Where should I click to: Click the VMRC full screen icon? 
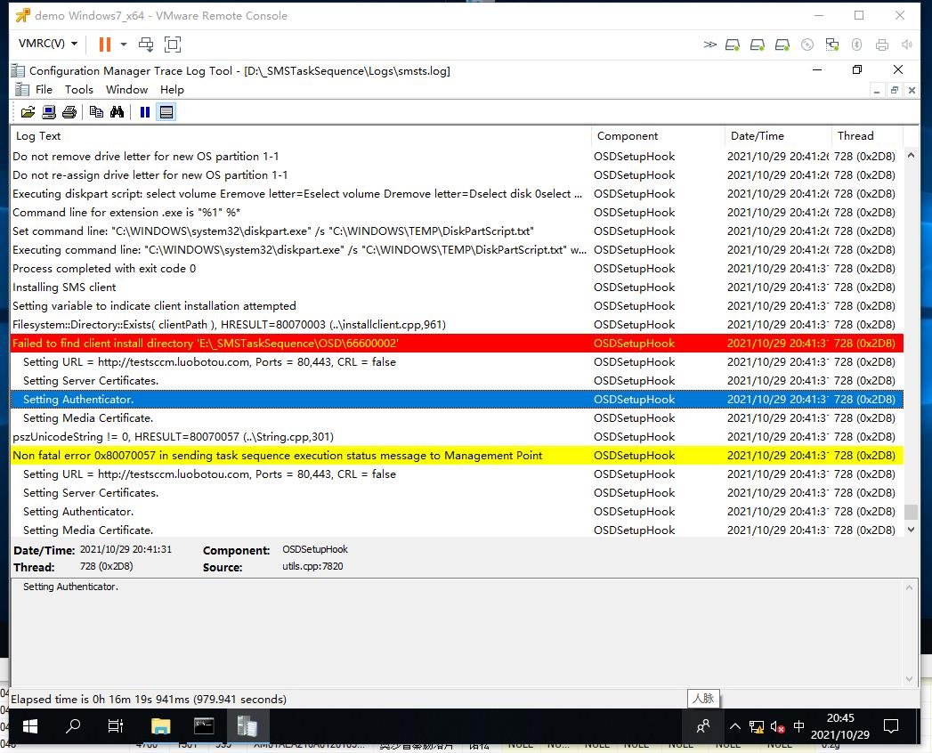173,45
